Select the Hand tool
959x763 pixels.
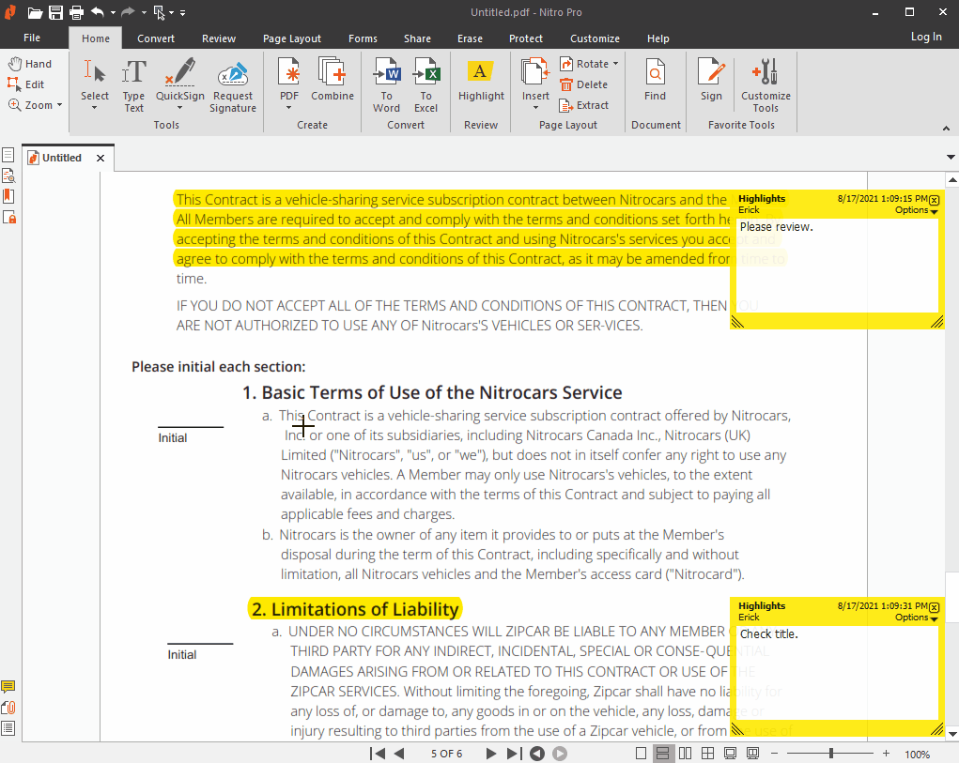(30, 64)
